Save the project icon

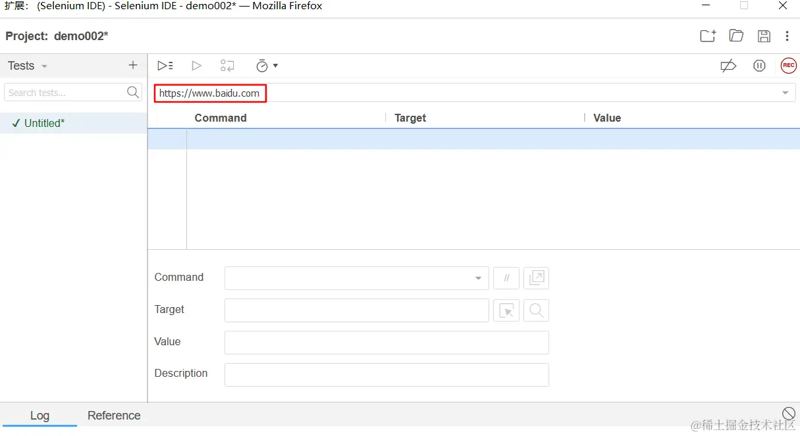pos(764,36)
